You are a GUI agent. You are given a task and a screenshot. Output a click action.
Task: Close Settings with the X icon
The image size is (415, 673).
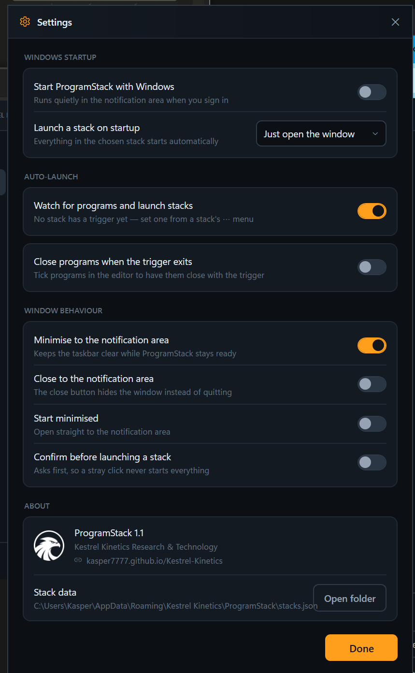(395, 22)
